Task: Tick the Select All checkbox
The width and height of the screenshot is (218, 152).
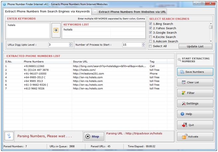Action: pyautogui.click(x=151, y=46)
